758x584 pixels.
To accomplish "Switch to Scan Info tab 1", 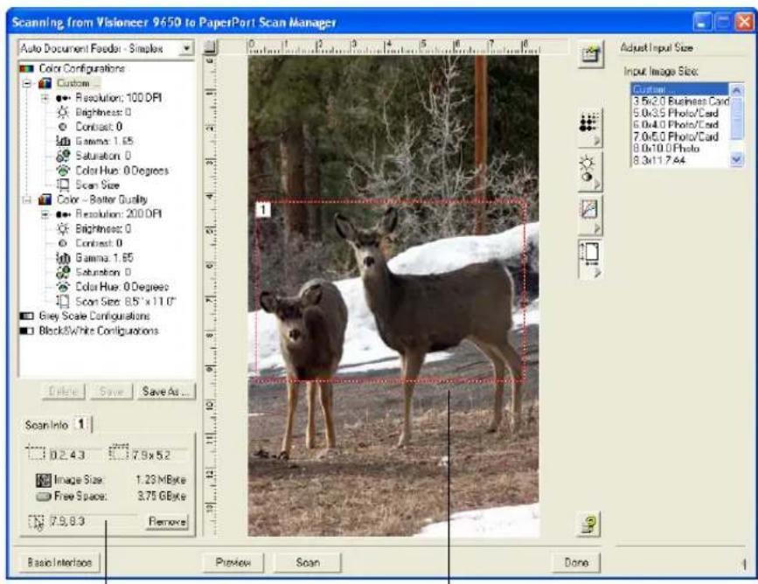I will click(81, 424).
